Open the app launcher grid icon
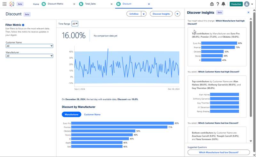Image resolution: width=256 pixels, height=157 pixels. tap(4, 4)
